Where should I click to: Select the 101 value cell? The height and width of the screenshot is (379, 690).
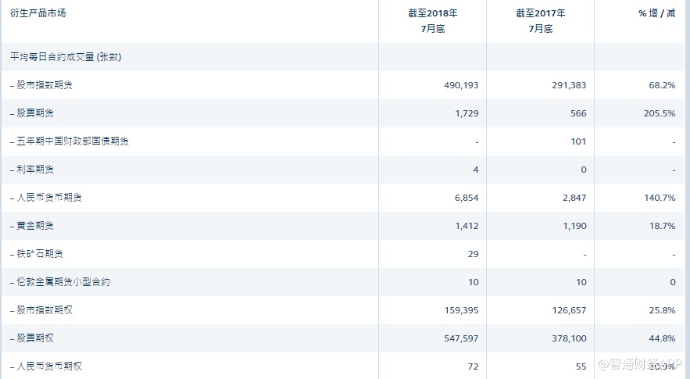577,141
